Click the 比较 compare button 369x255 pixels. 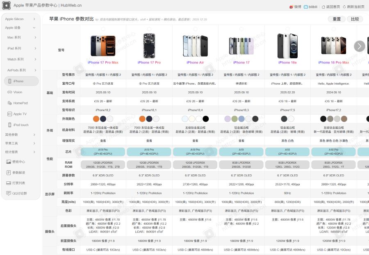(355, 19)
